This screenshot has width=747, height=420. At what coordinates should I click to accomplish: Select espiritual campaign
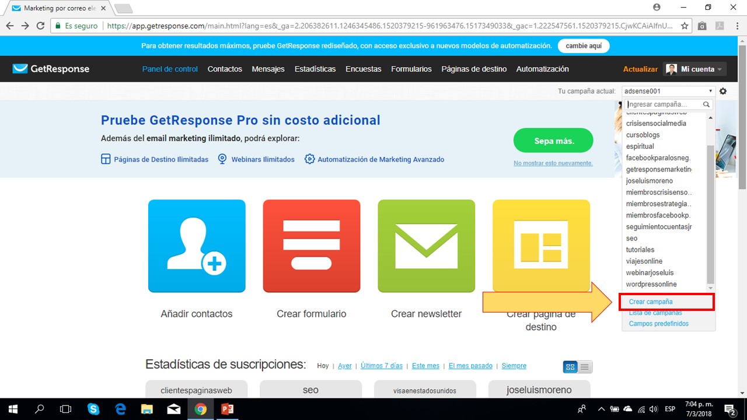click(640, 146)
